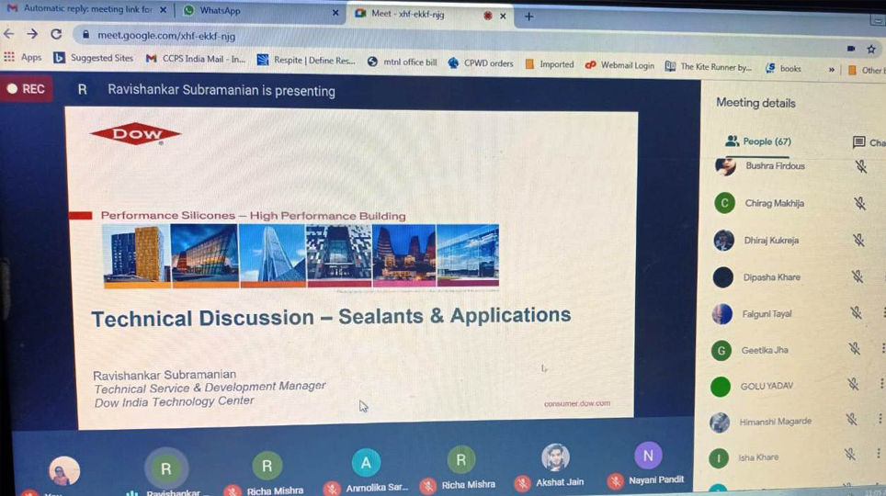Mute Dipasha Khare with the mic icon
This screenshot has height=496, width=886.
tap(858, 276)
